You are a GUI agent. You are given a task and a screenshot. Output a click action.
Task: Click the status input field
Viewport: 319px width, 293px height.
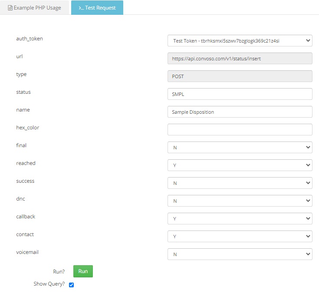pyautogui.click(x=240, y=94)
